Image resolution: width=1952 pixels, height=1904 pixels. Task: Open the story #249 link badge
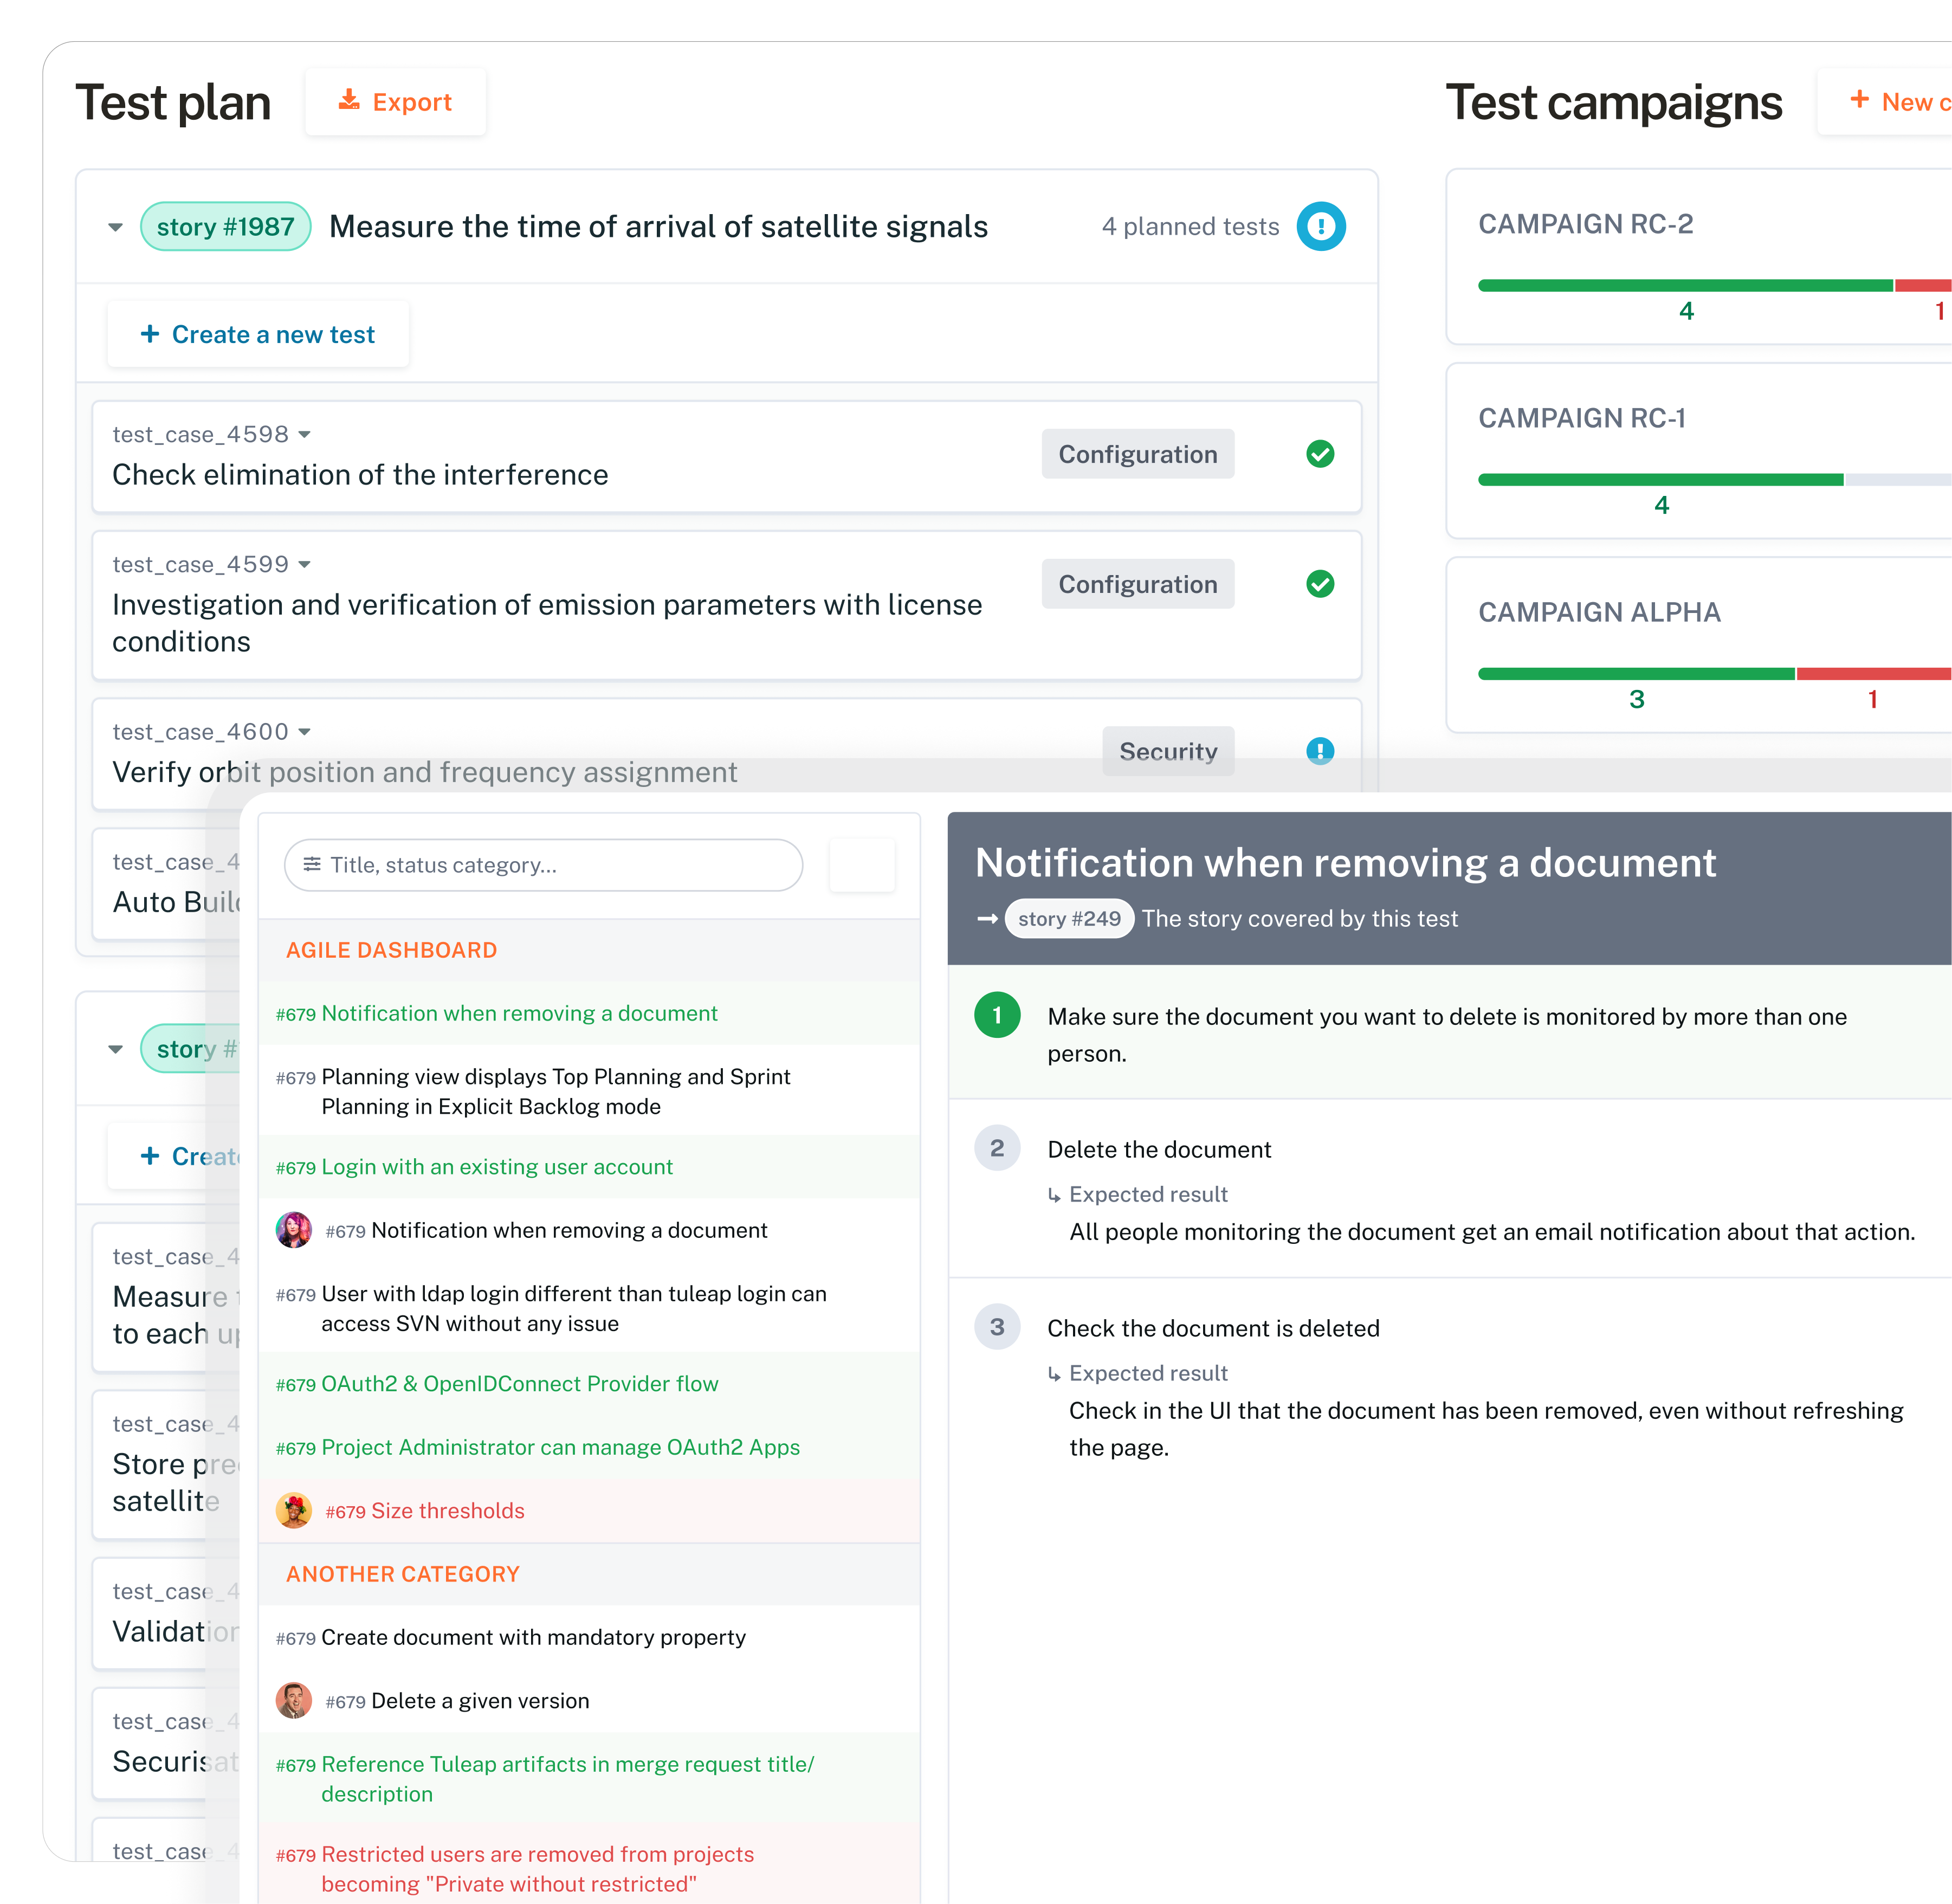(1069, 918)
